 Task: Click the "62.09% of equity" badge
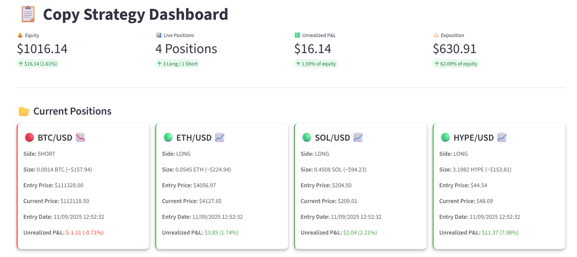[456, 63]
